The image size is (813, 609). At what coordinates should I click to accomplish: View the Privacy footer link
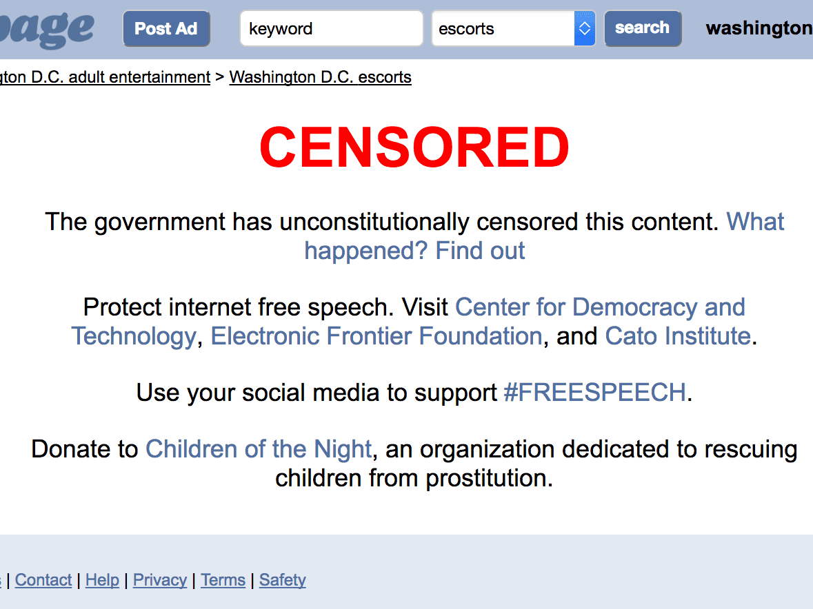pyautogui.click(x=160, y=580)
